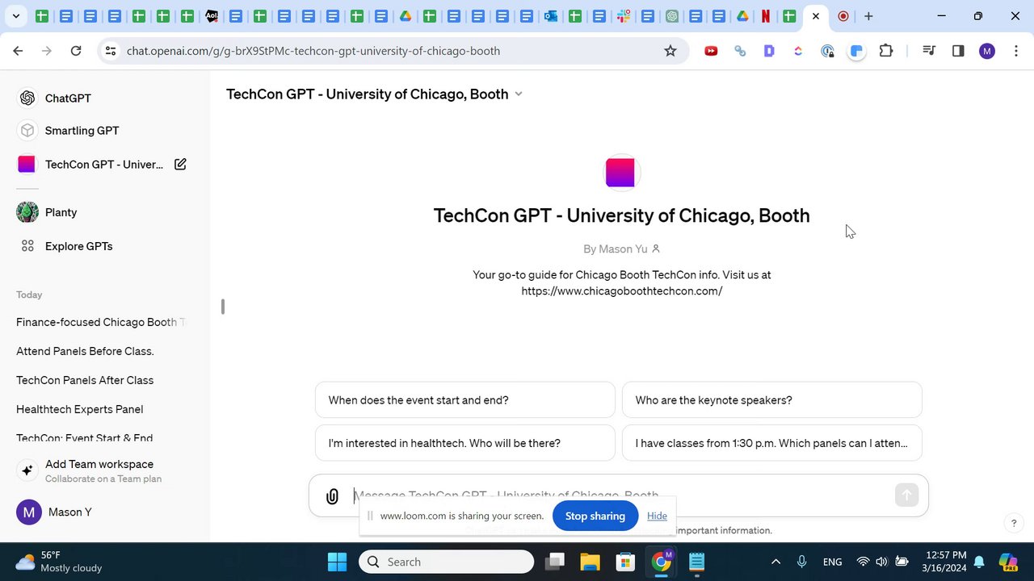The height and width of the screenshot is (581, 1034).
Task: Open the Windows Start menu
Action: pos(337,562)
